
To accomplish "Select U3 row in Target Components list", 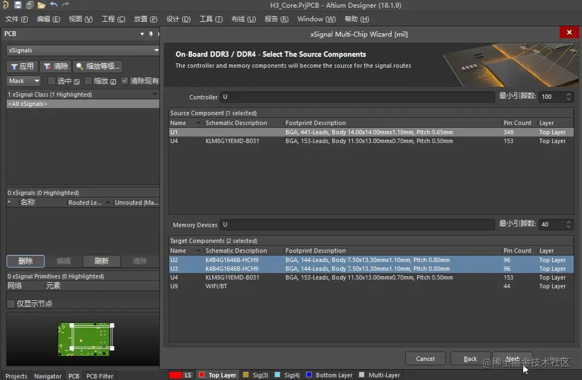I will 371,269.
